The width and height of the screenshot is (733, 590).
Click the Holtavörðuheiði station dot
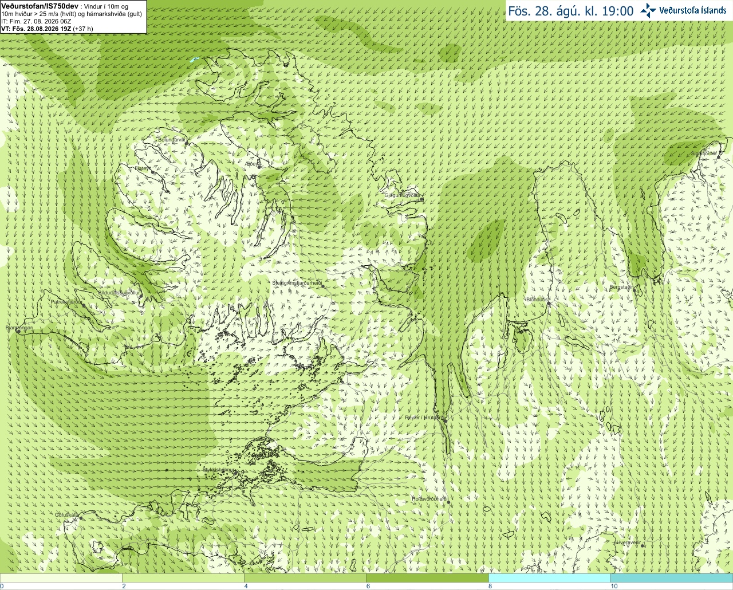[449, 502]
